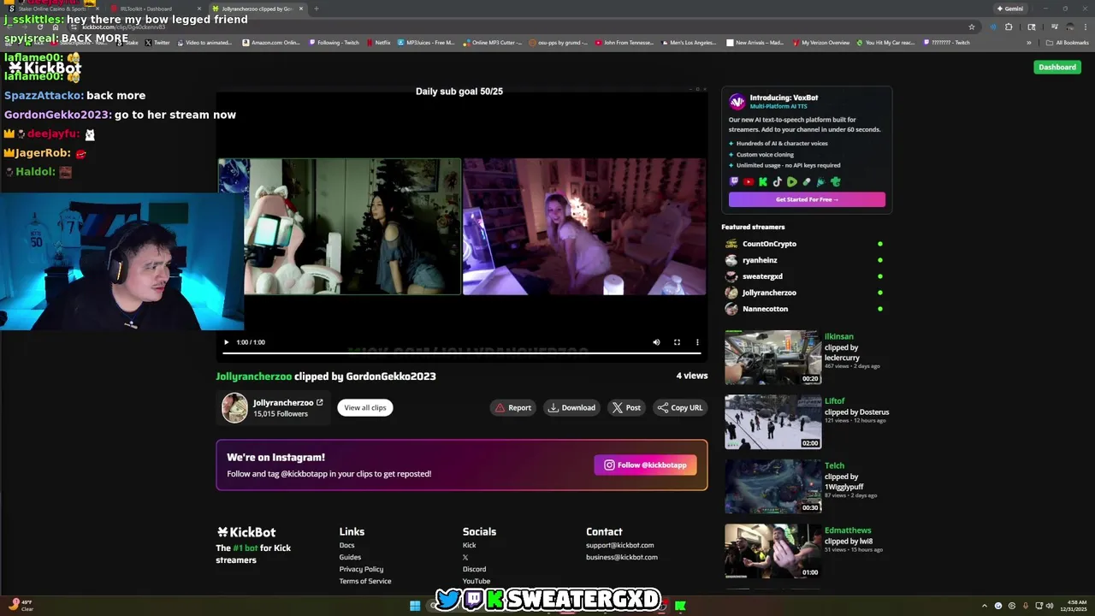The width and height of the screenshot is (1095, 616).
Task: Click Get Started For Free on VoxBot
Action: (x=807, y=199)
